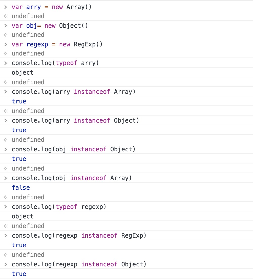Click the prompt chevron beside "var regexp"
The width and height of the screenshot is (253, 279).
coord(6,44)
